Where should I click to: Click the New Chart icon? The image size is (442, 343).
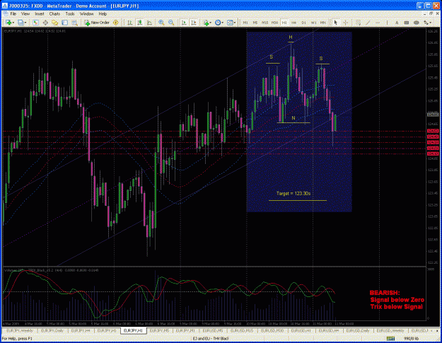coord(8,23)
